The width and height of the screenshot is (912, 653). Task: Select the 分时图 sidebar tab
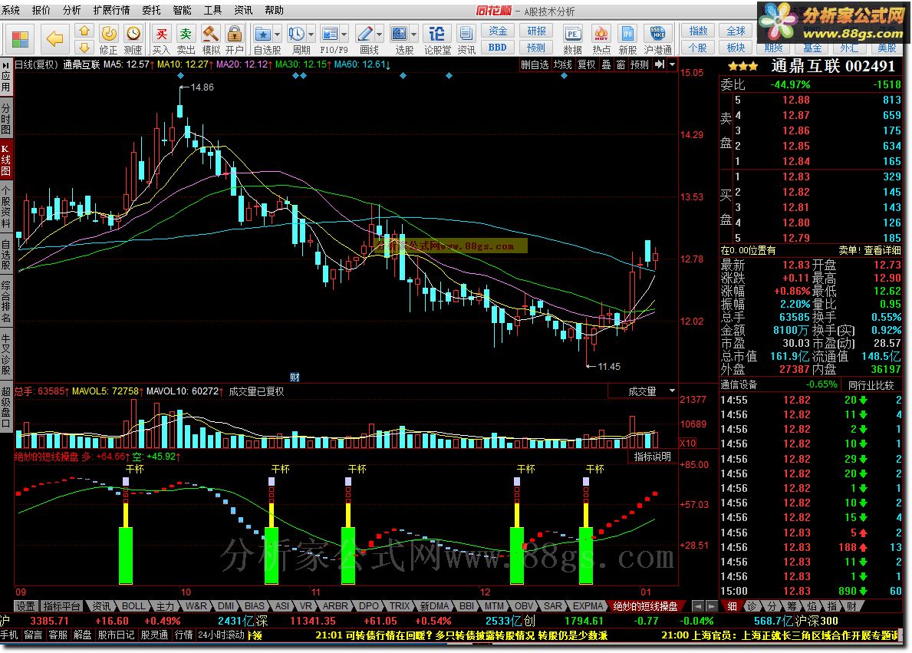point(6,119)
